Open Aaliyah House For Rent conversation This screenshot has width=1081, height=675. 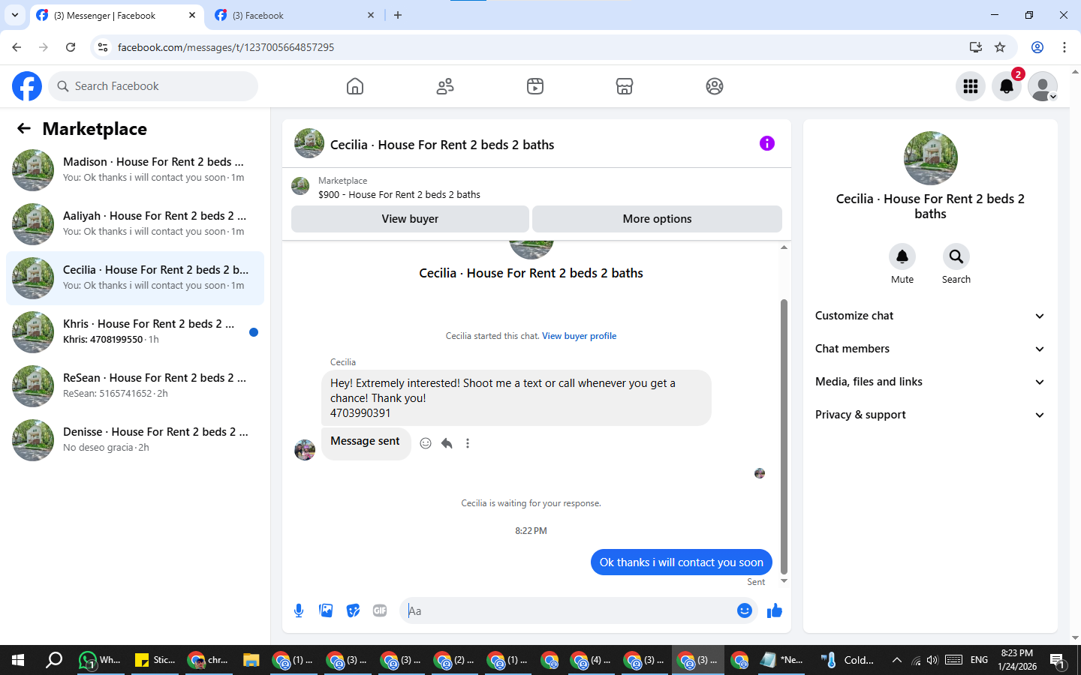pos(135,224)
